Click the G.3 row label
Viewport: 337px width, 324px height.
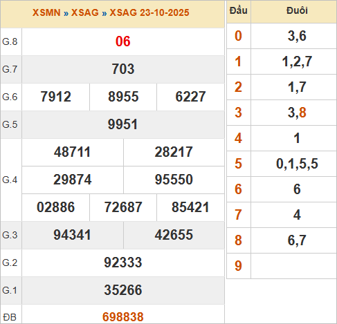click(x=10, y=235)
